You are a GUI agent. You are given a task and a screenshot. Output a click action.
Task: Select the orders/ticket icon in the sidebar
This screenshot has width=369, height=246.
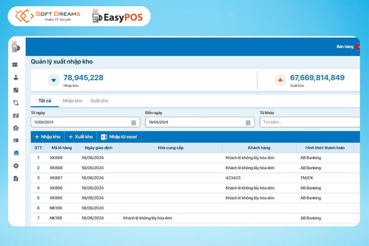(x=16, y=64)
